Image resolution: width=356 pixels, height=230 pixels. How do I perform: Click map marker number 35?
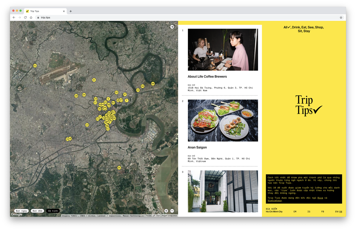(119, 168)
